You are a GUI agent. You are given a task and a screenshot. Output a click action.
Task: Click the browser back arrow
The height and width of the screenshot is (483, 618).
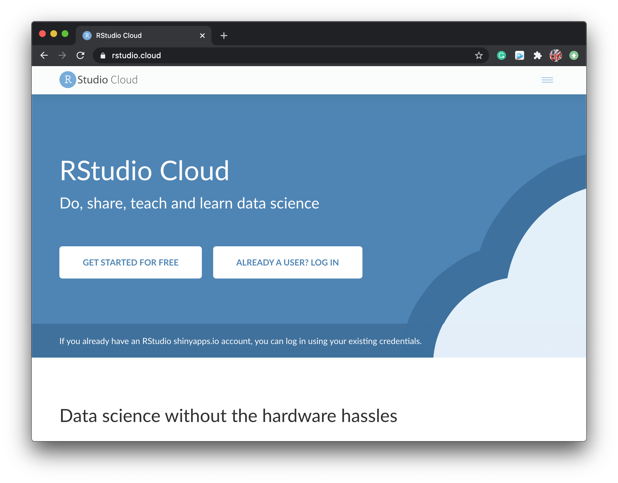(44, 55)
